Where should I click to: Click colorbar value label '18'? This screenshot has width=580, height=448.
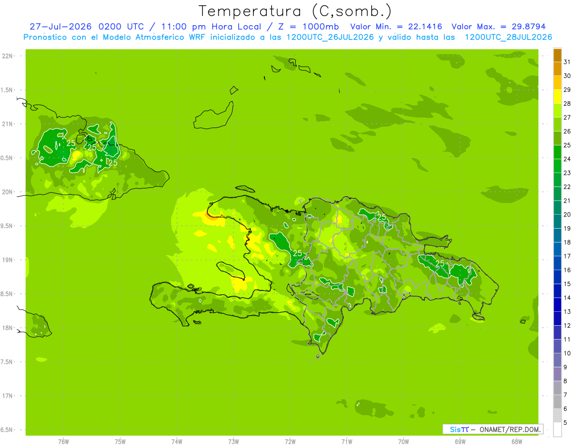coord(567,242)
